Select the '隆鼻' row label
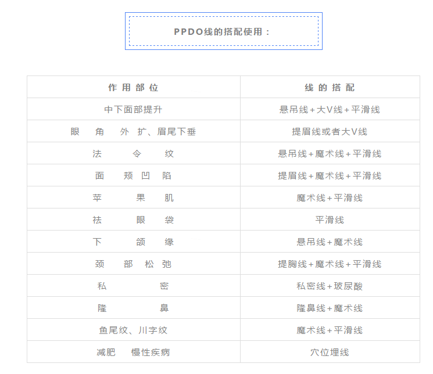This screenshot has height=374, width=433. pos(133,308)
